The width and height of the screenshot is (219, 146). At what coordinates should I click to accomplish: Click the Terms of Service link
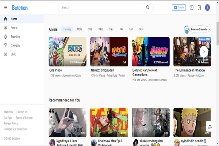[24, 118]
